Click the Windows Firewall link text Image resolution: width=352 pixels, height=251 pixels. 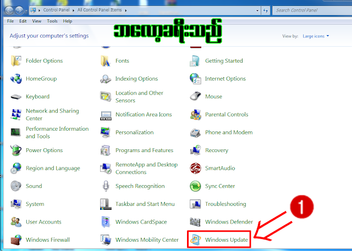tap(48, 240)
